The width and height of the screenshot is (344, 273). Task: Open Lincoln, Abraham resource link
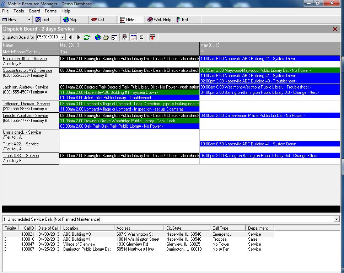click(26, 116)
